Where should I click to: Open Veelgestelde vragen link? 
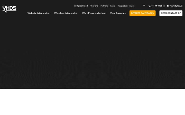(x=126, y=6)
